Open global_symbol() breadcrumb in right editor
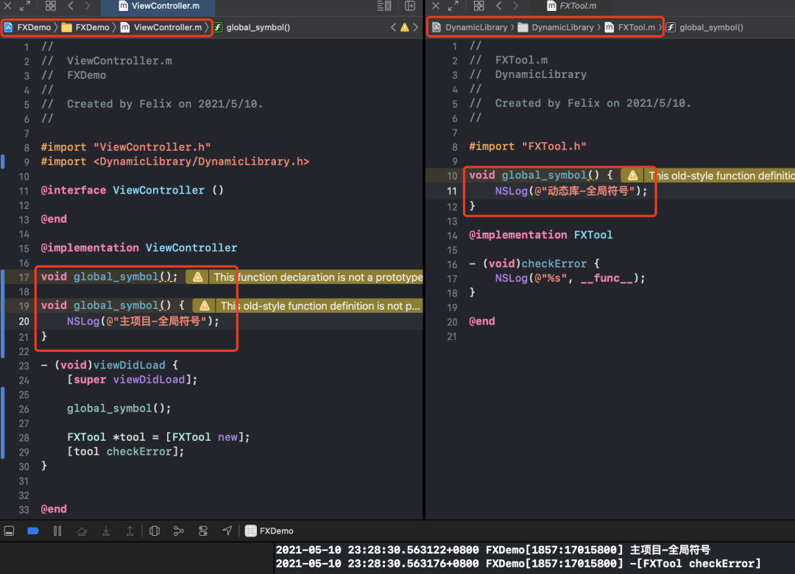The image size is (795, 574). click(x=704, y=27)
